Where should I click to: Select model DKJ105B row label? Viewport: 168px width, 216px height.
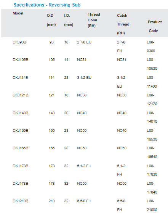point(20,60)
